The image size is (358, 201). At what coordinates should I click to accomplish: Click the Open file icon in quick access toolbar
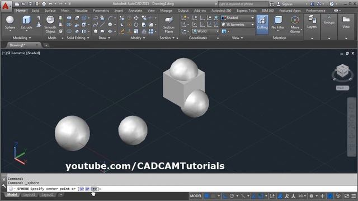point(23,4)
